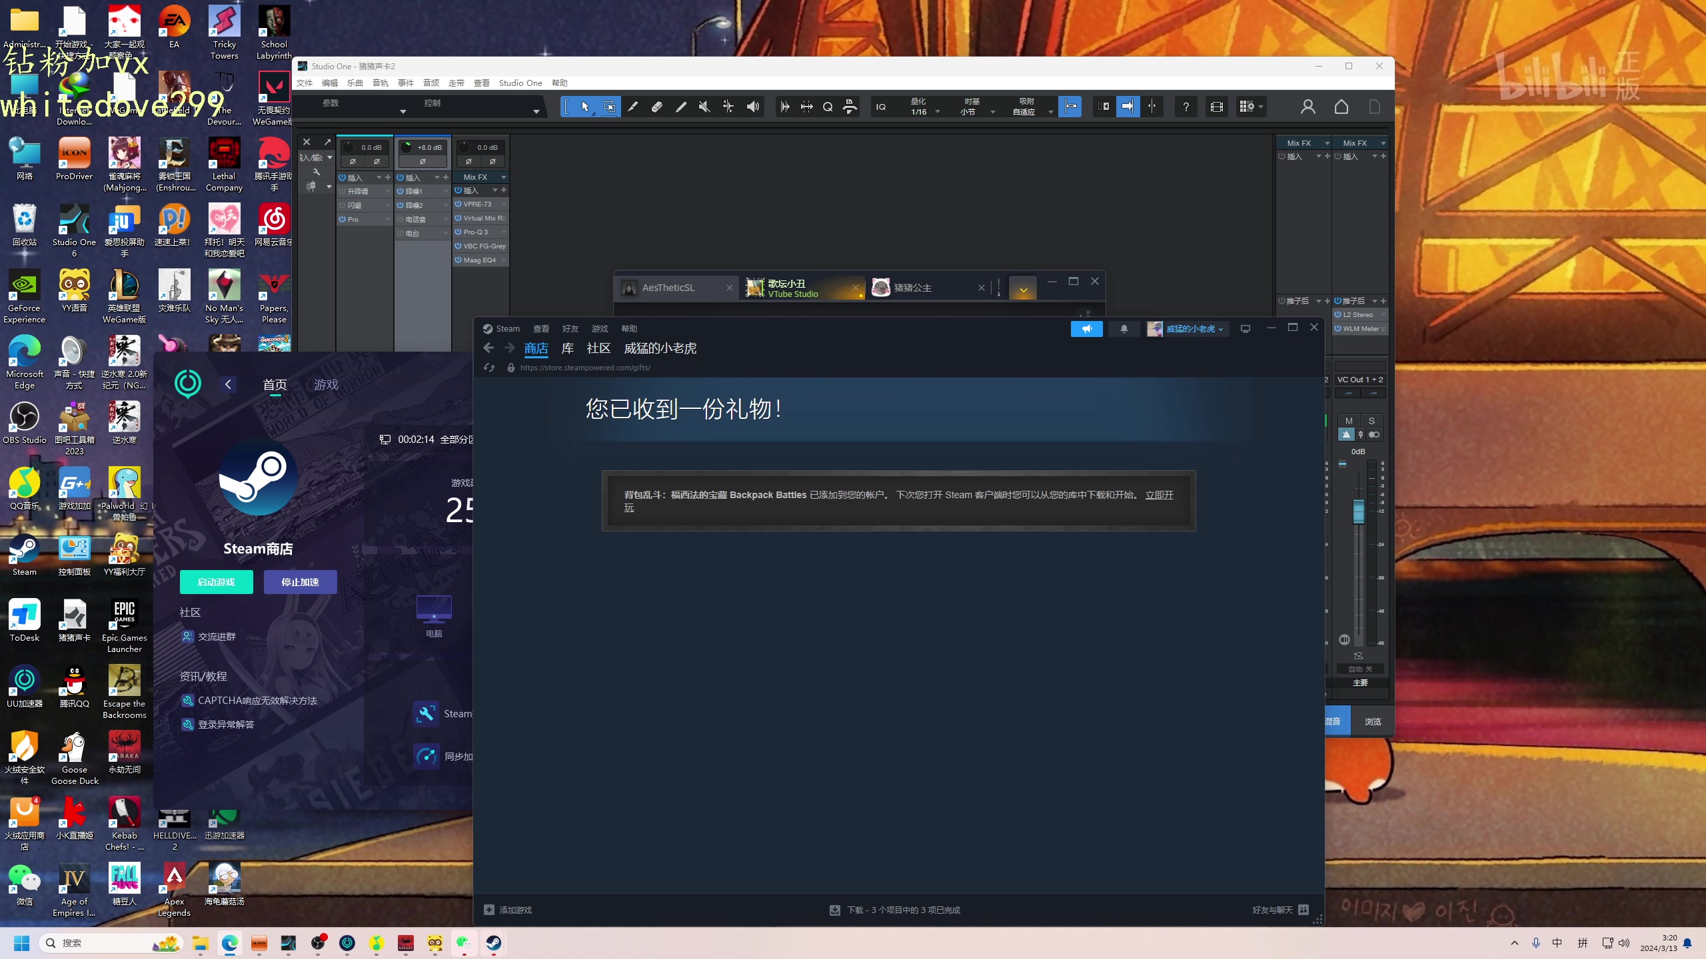The image size is (1706, 959).
Task: Open Steam notifications bell
Action: coord(1124,329)
